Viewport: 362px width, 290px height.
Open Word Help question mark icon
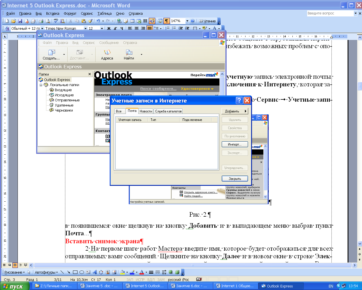click(x=193, y=21)
